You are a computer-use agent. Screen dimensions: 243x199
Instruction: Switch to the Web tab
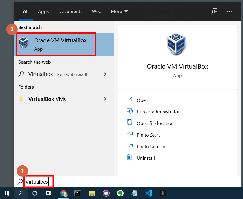click(97, 12)
